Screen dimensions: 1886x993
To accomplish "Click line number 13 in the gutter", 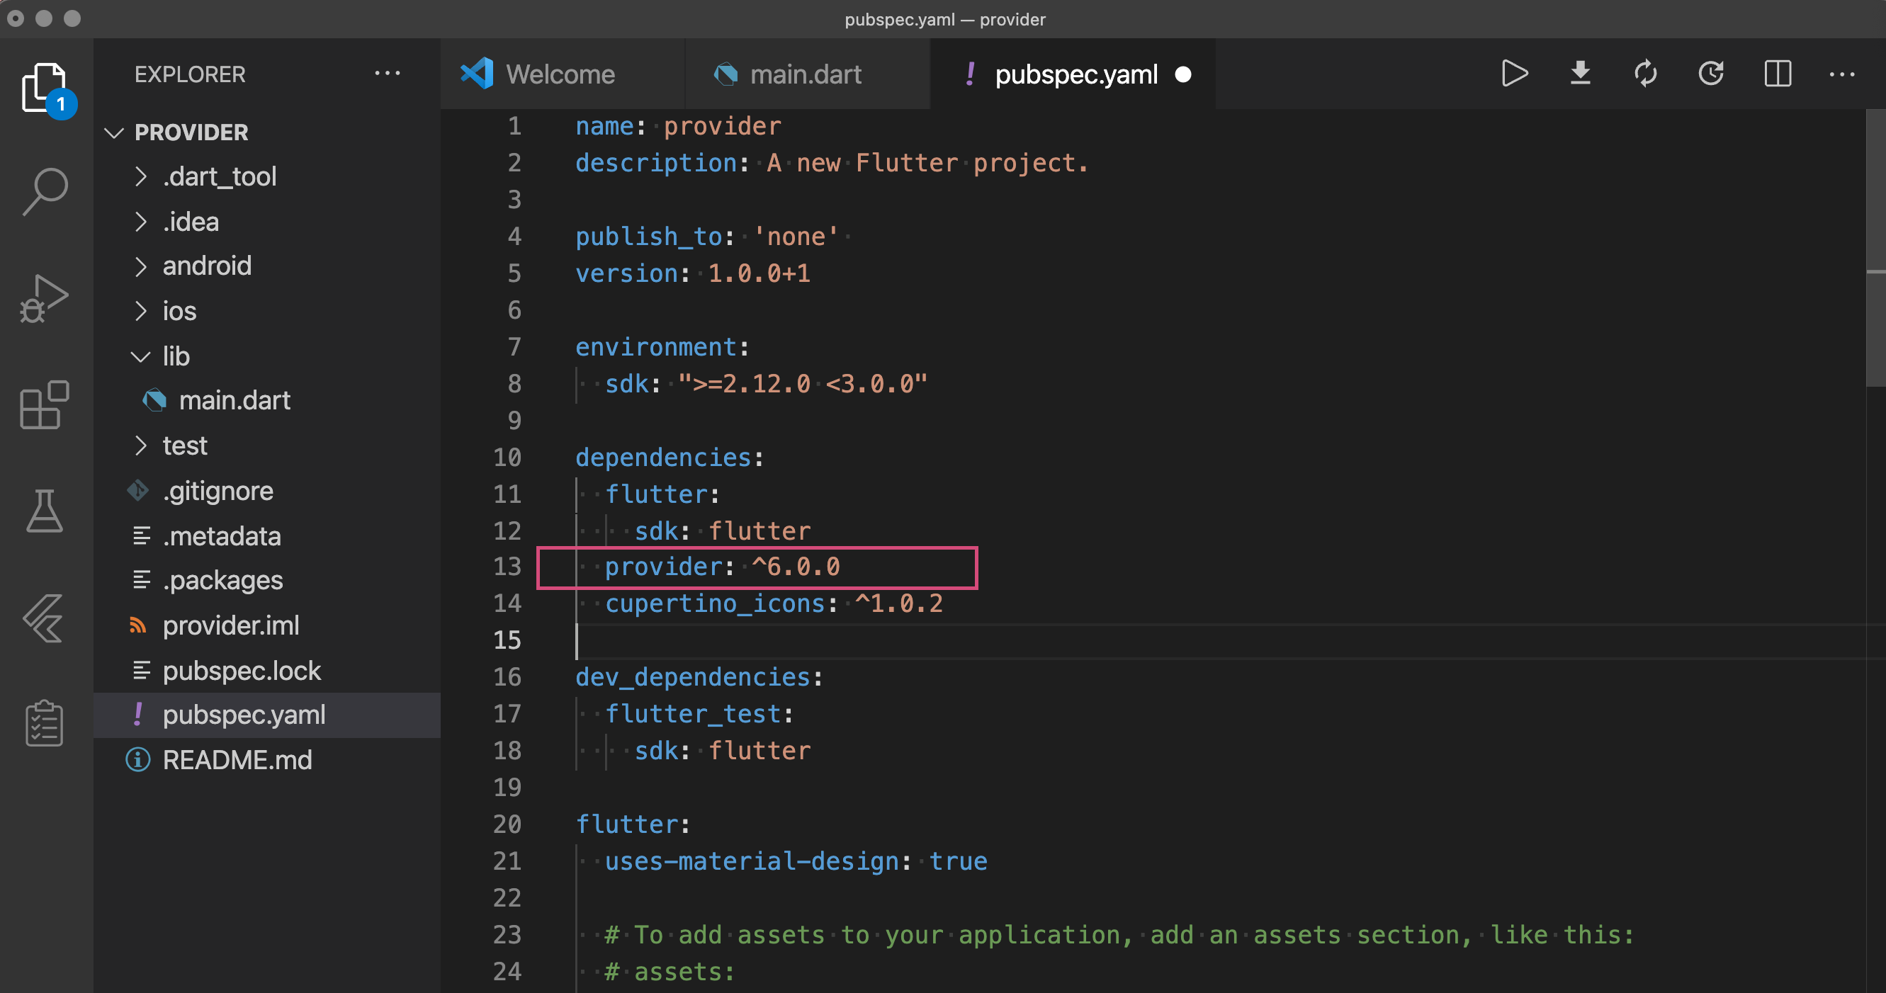I will 507,567.
